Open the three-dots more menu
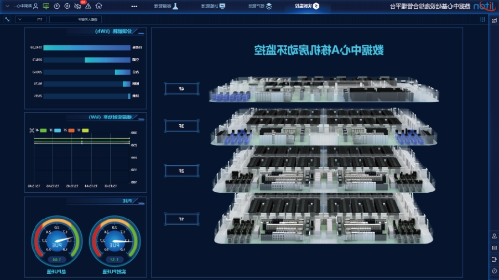499x280 pixels. click(134, 6)
